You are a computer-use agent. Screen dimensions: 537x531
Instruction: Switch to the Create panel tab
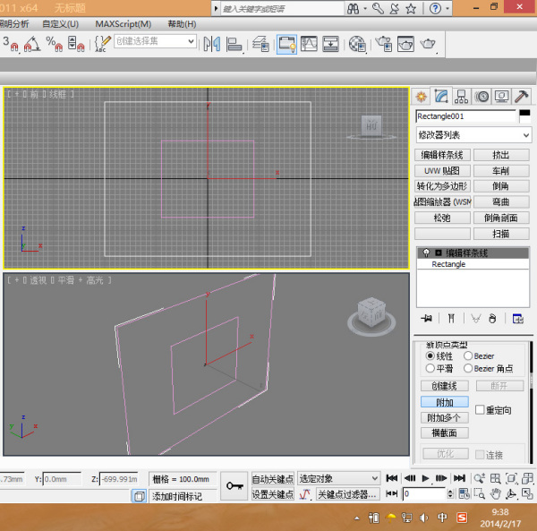point(421,97)
